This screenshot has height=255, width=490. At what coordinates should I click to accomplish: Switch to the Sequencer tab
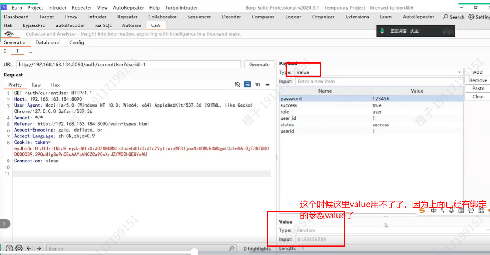coord(199,17)
